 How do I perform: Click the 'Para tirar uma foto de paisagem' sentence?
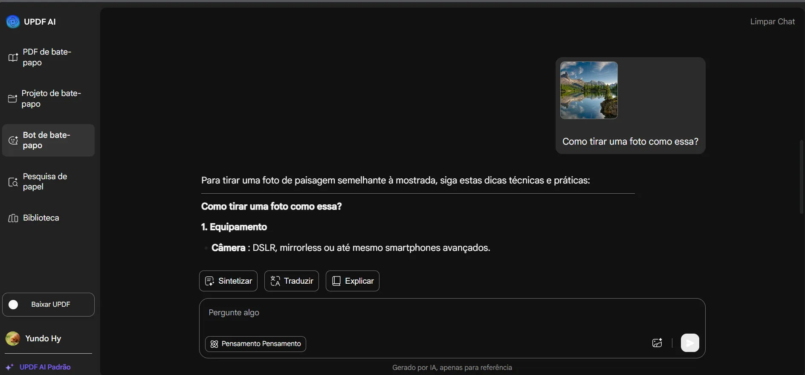395,180
